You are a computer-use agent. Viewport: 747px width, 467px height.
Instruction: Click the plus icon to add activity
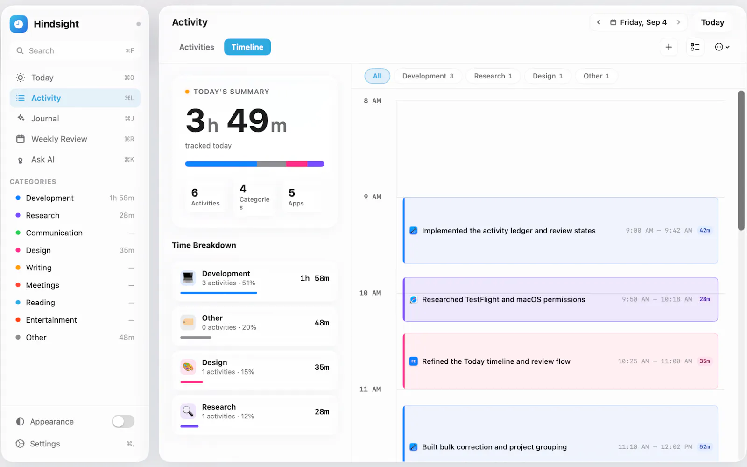669,47
